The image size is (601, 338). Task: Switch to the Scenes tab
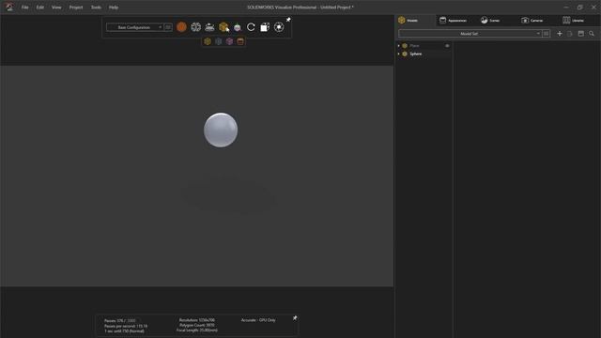pyautogui.click(x=490, y=21)
